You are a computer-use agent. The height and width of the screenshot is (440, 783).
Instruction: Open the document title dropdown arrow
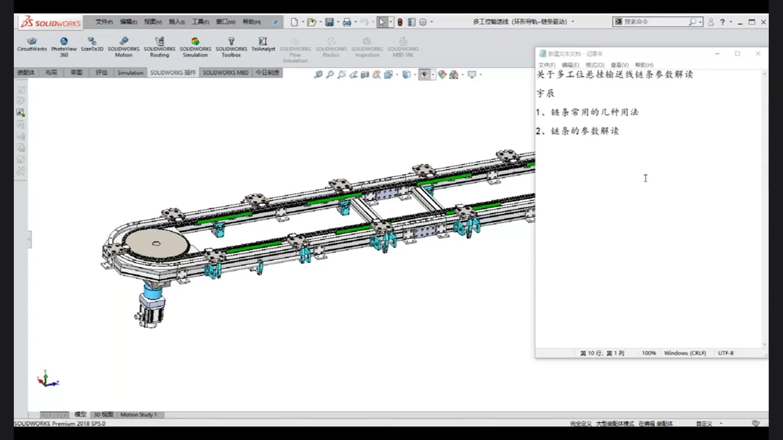573,22
